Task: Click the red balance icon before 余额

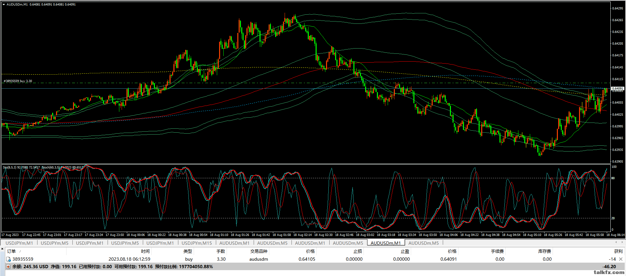Action: click(x=8, y=267)
